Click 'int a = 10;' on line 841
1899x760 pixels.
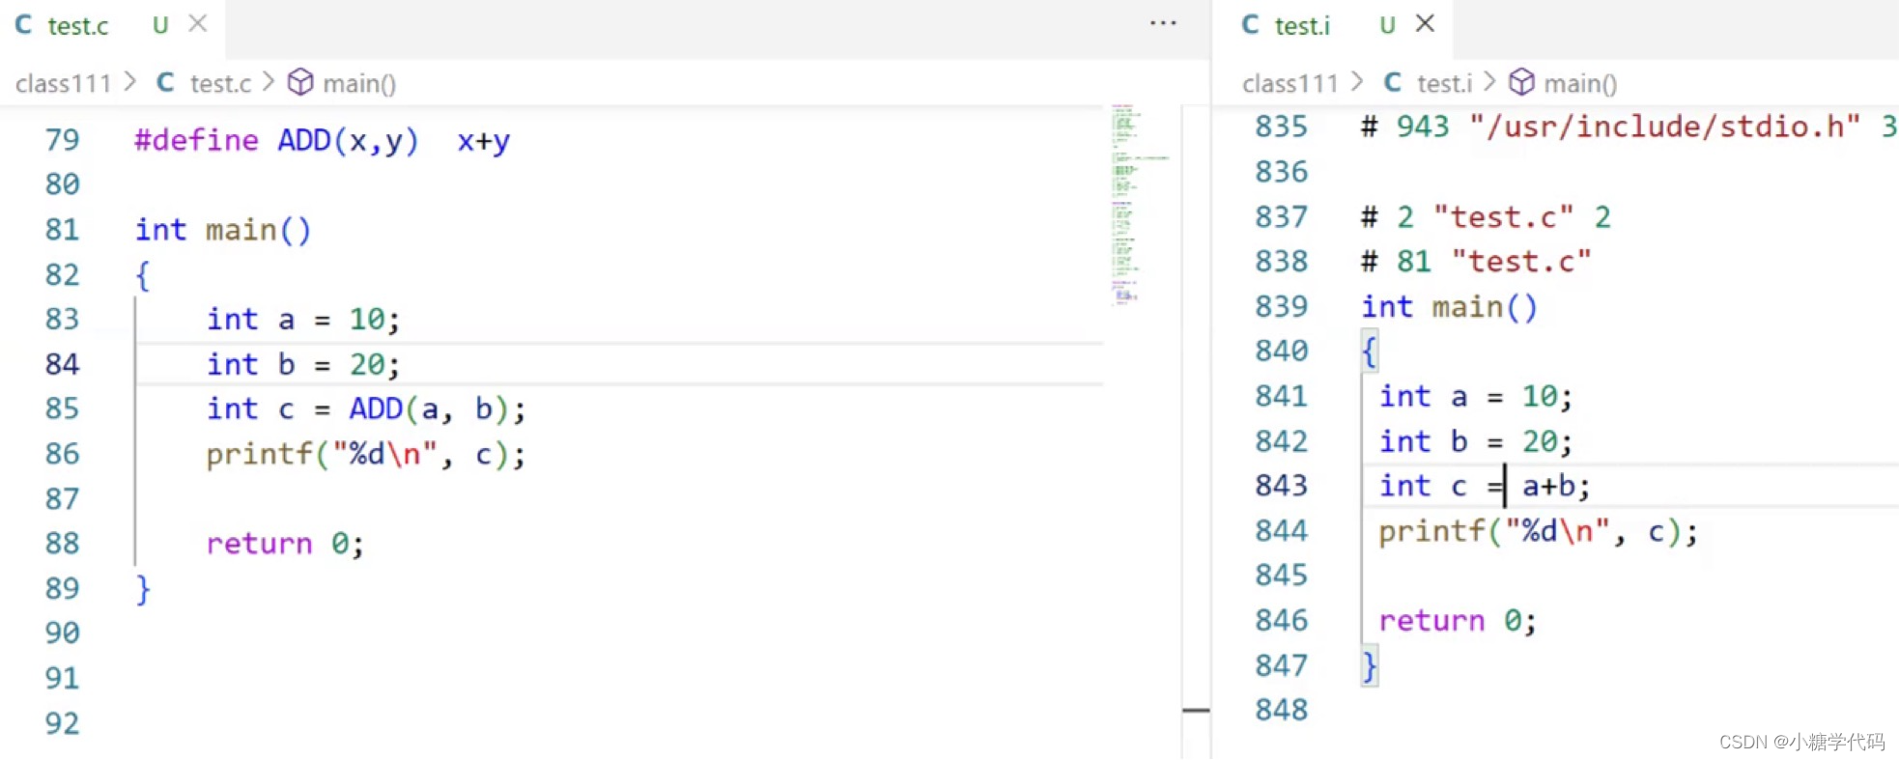[1476, 397]
